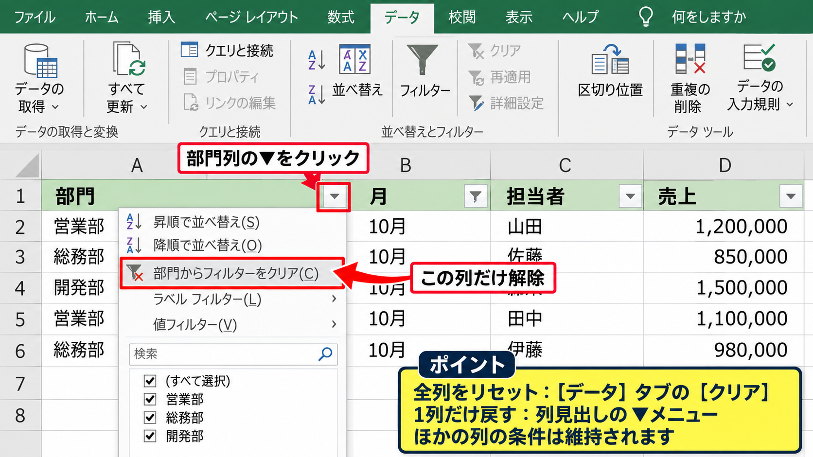This screenshot has height=457, width=813.
Task: Sort descending with ribbon Z-A icon
Action: coord(317,95)
